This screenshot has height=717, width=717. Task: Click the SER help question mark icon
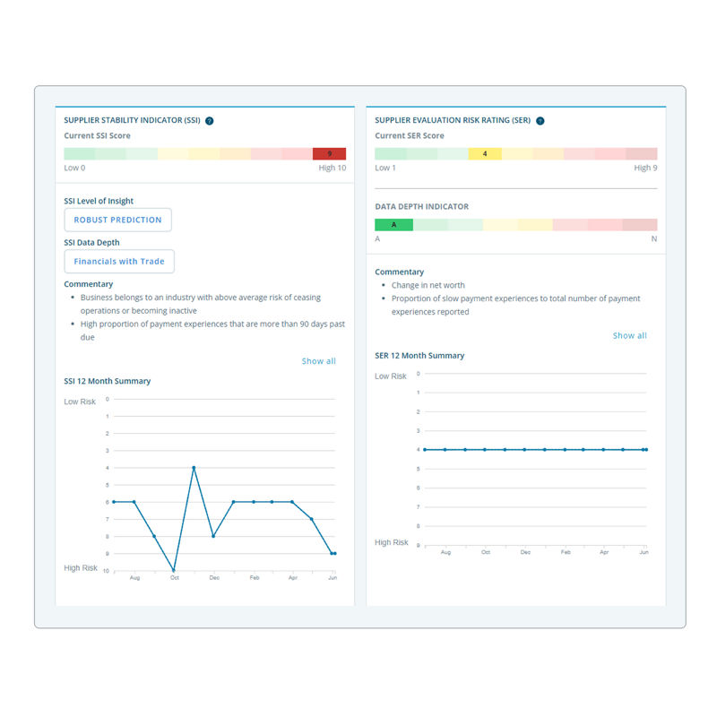point(540,120)
